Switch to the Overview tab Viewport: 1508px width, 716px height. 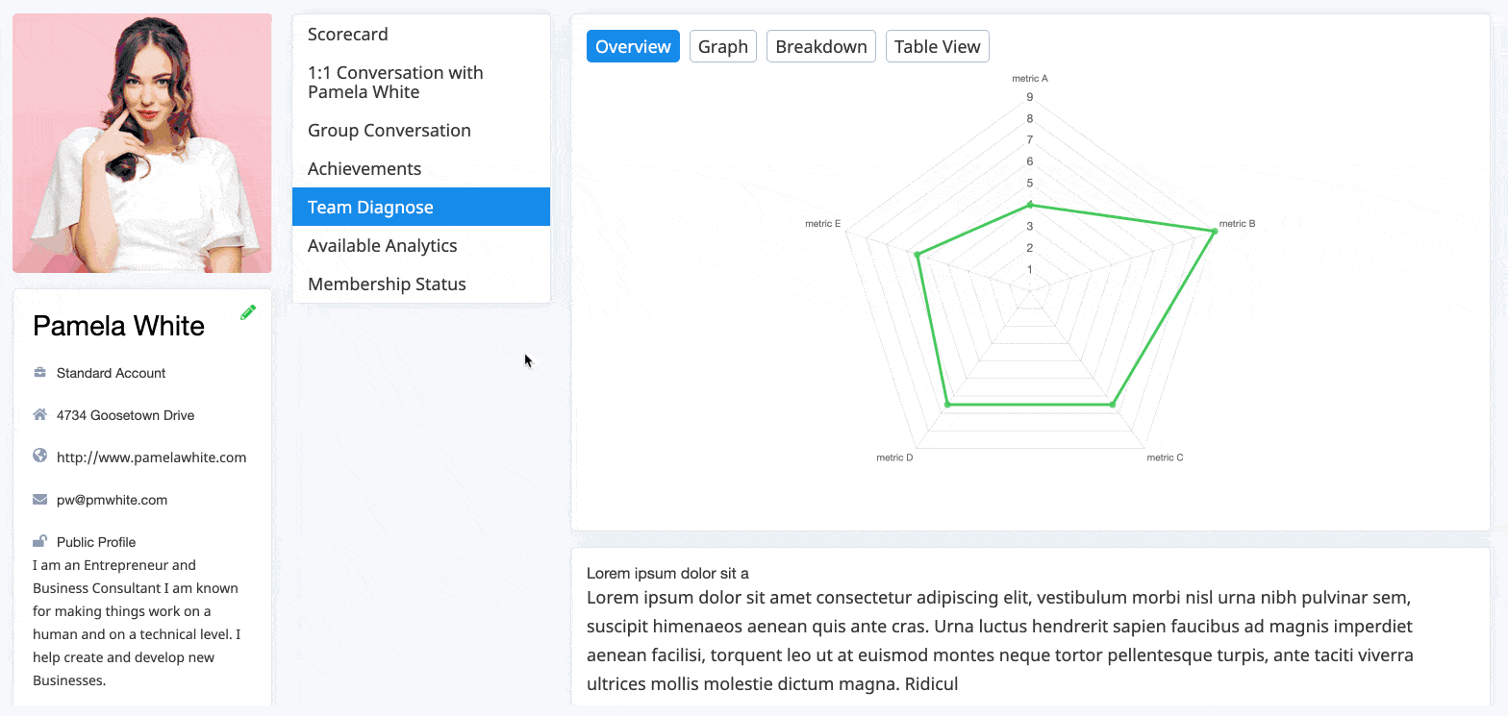pos(633,46)
